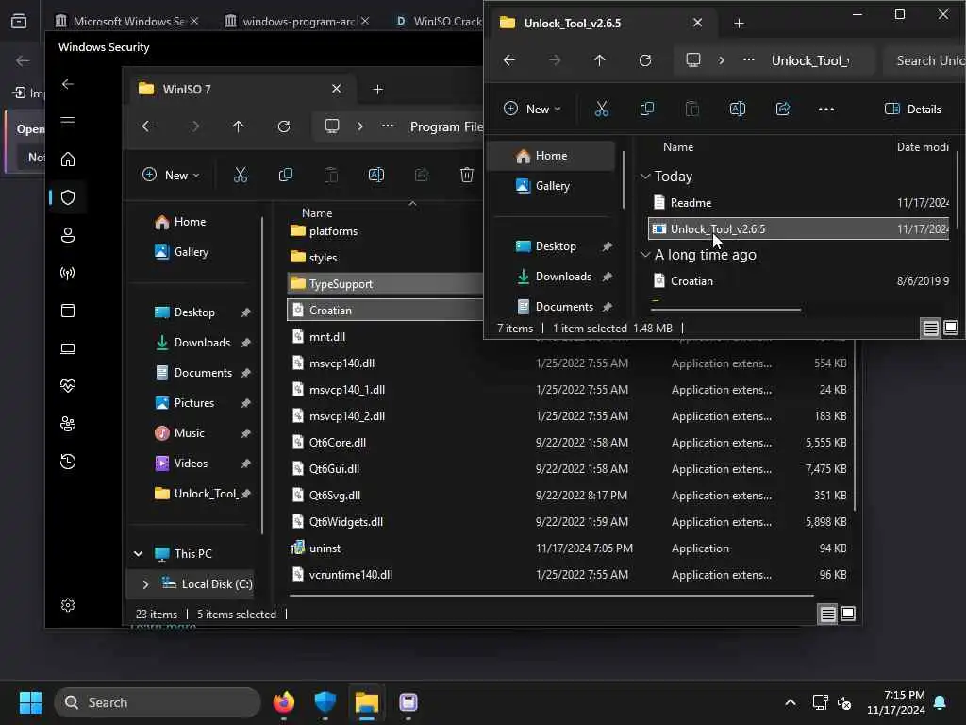Add new tab in WinISO 7 window
The height and width of the screenshot is (725, 966).
pos(377,90)
